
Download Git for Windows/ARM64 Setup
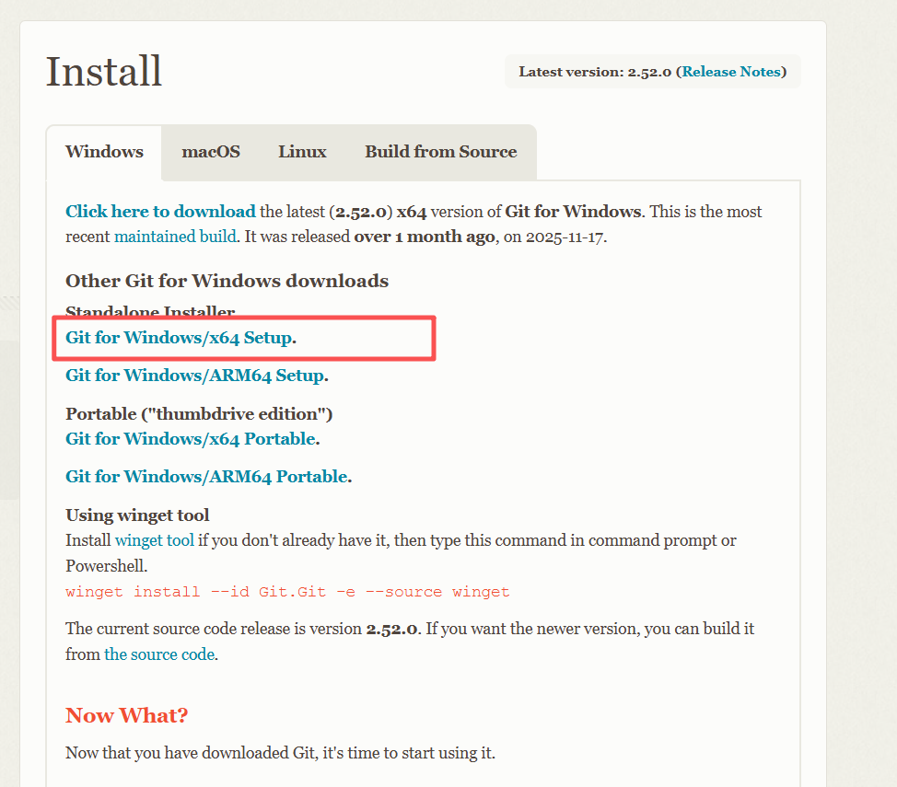195,376
